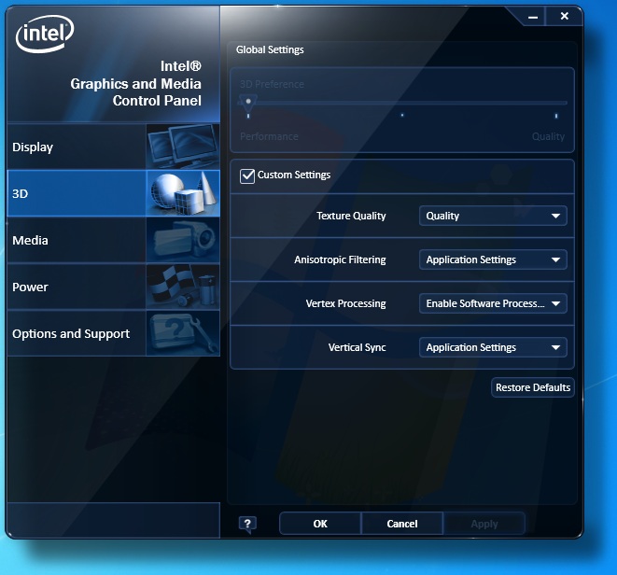
Task: Uncheck the Custom Settings checkbox
Action: (247, 175)
